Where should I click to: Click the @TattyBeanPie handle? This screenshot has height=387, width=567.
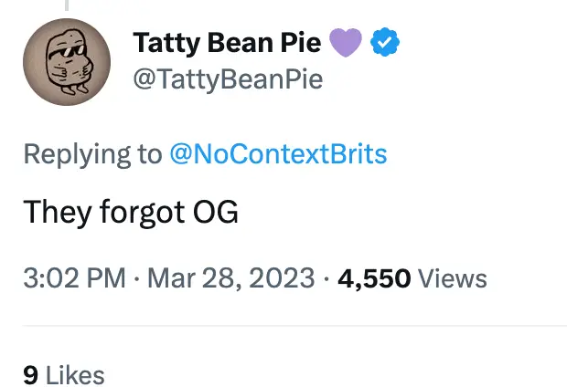[x=227, y=80]
